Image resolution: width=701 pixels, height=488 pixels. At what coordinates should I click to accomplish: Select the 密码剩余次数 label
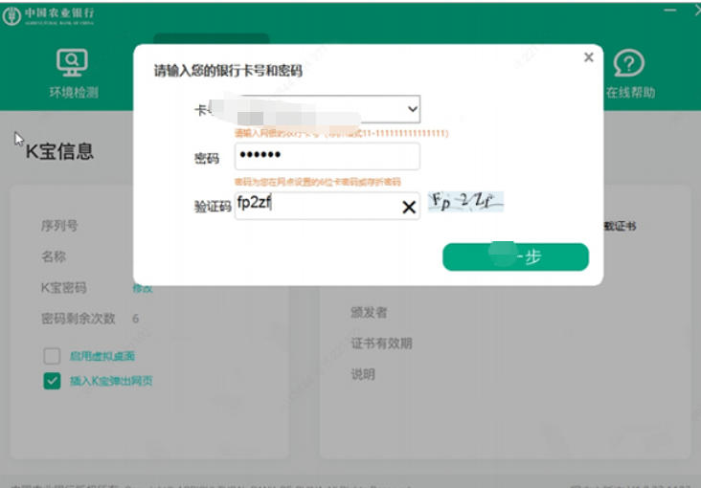pyautogui.click(x=79, y=319)
